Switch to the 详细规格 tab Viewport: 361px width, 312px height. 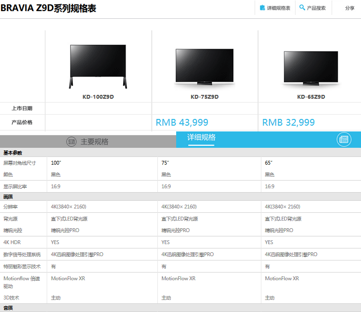tap(269, 140)
